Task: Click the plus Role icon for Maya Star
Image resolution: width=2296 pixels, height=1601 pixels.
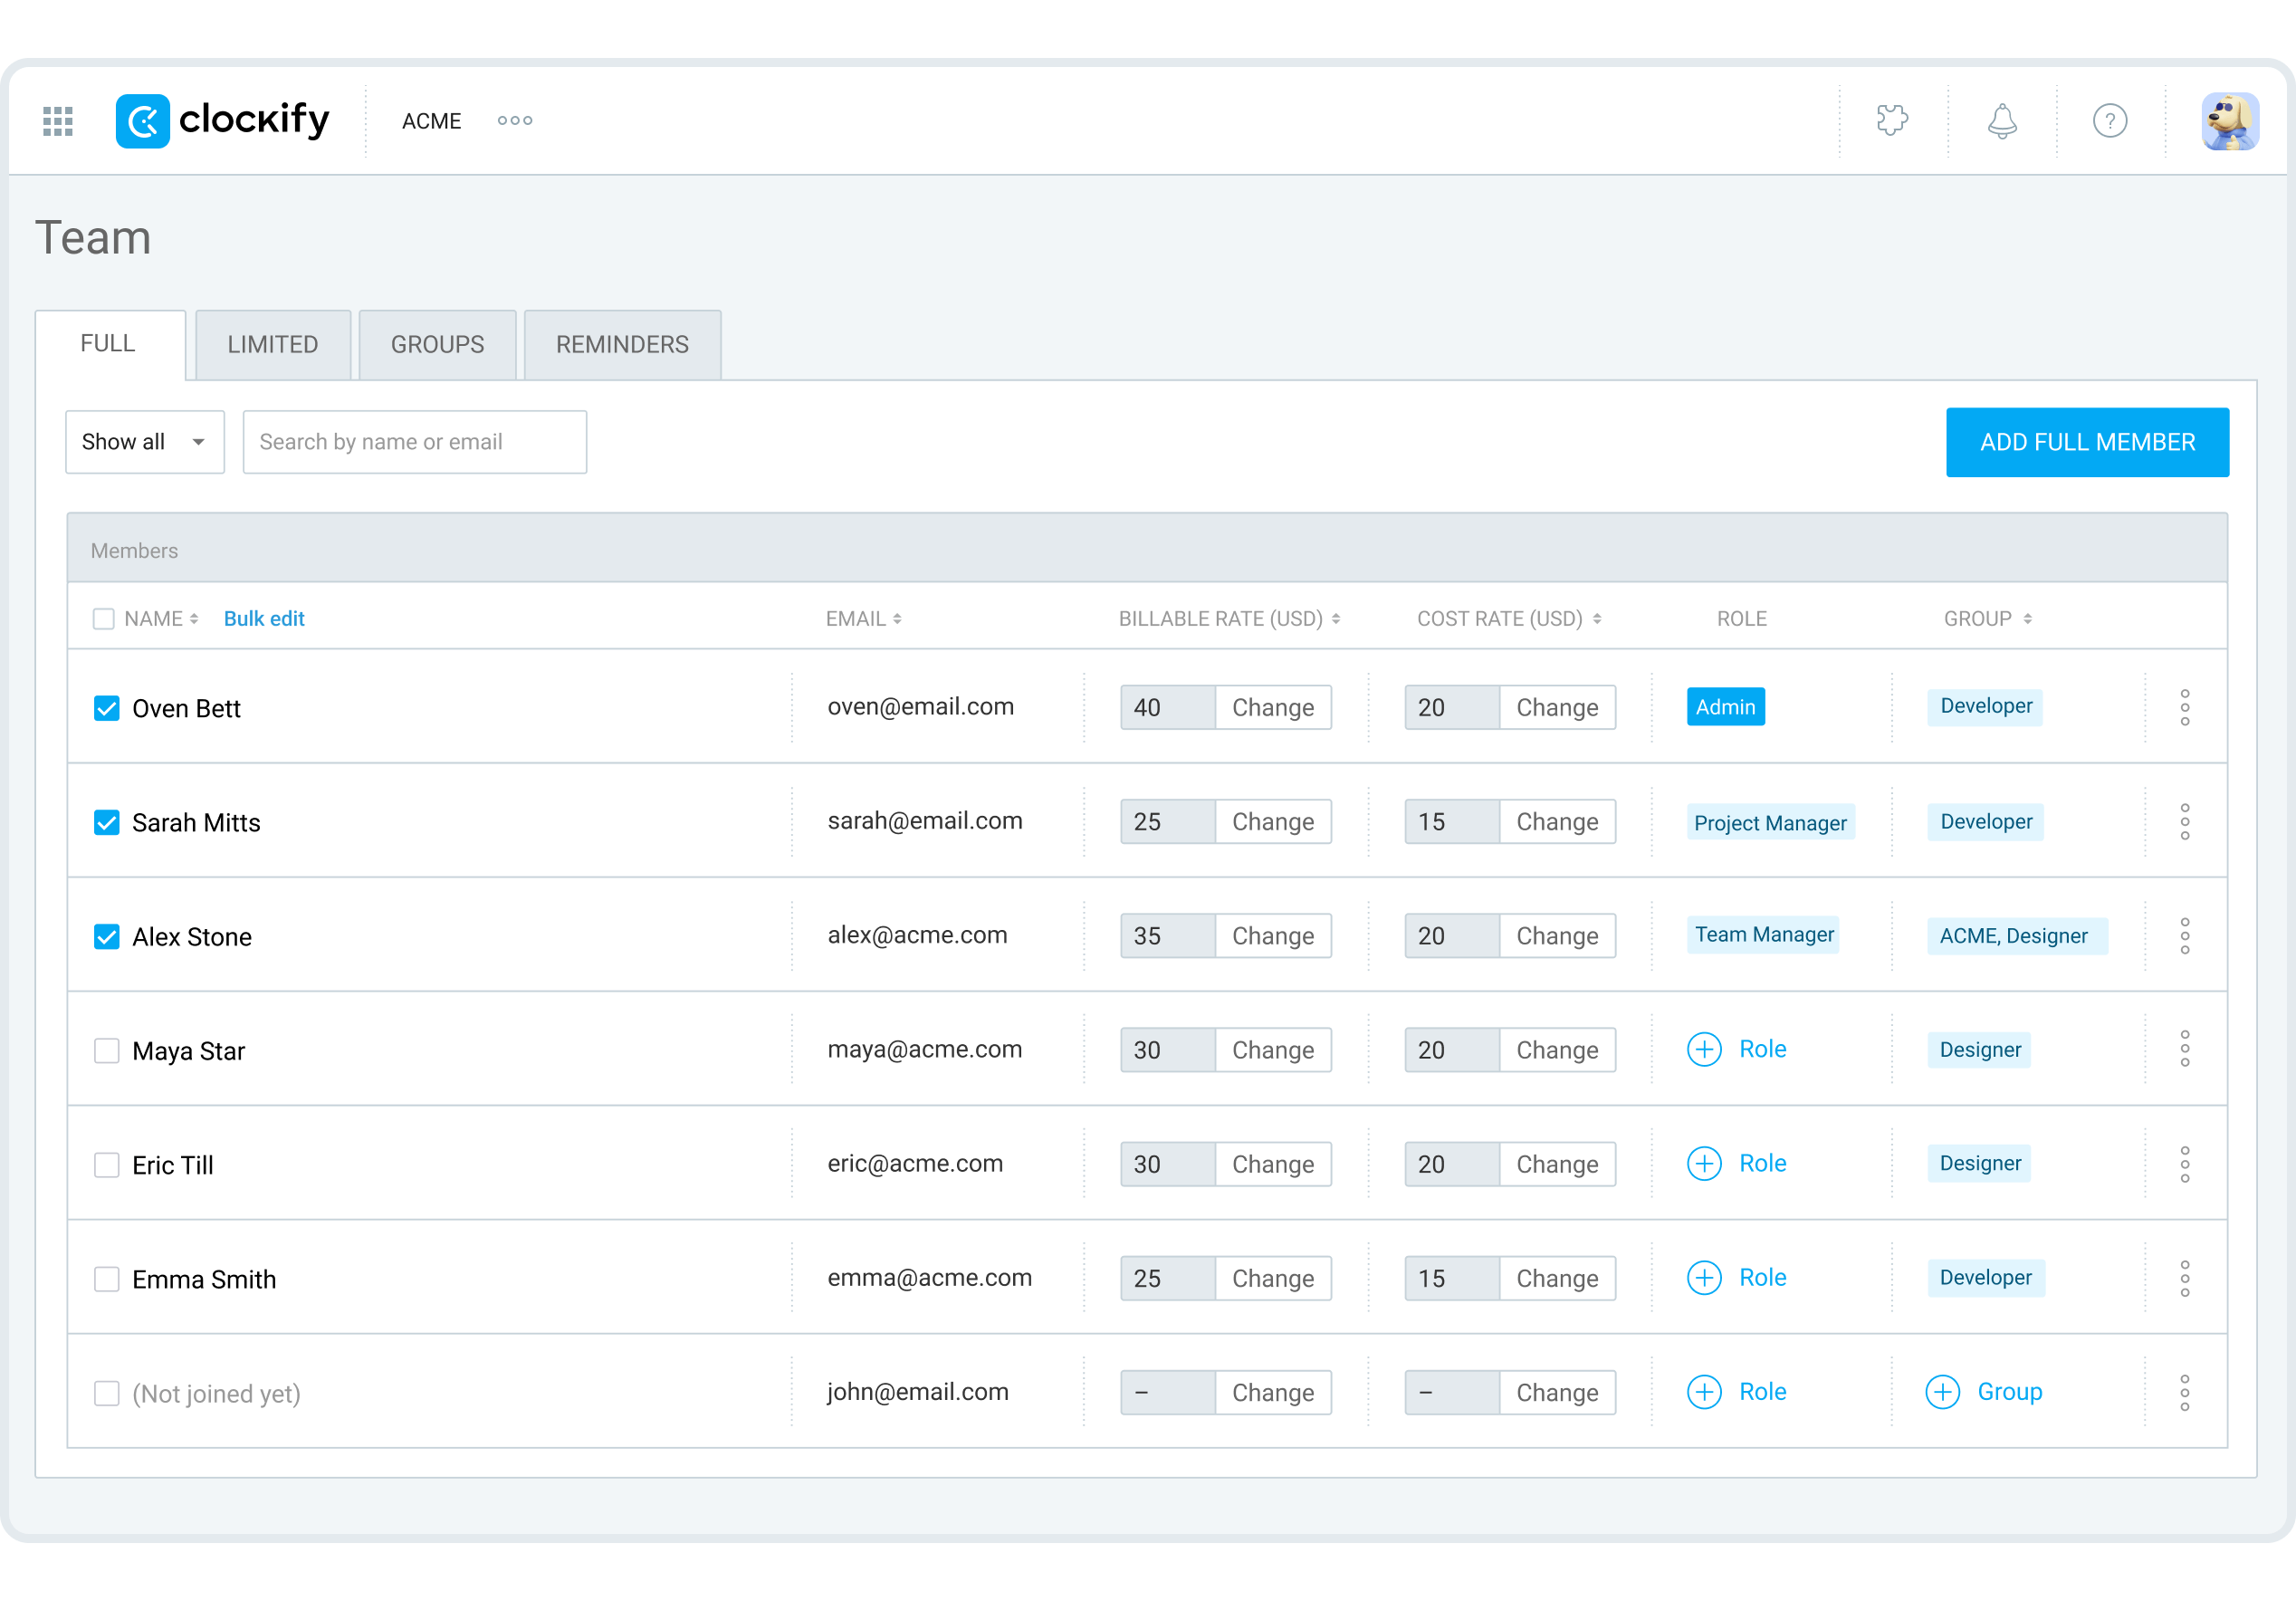Action: [x=1704, y=1049]
